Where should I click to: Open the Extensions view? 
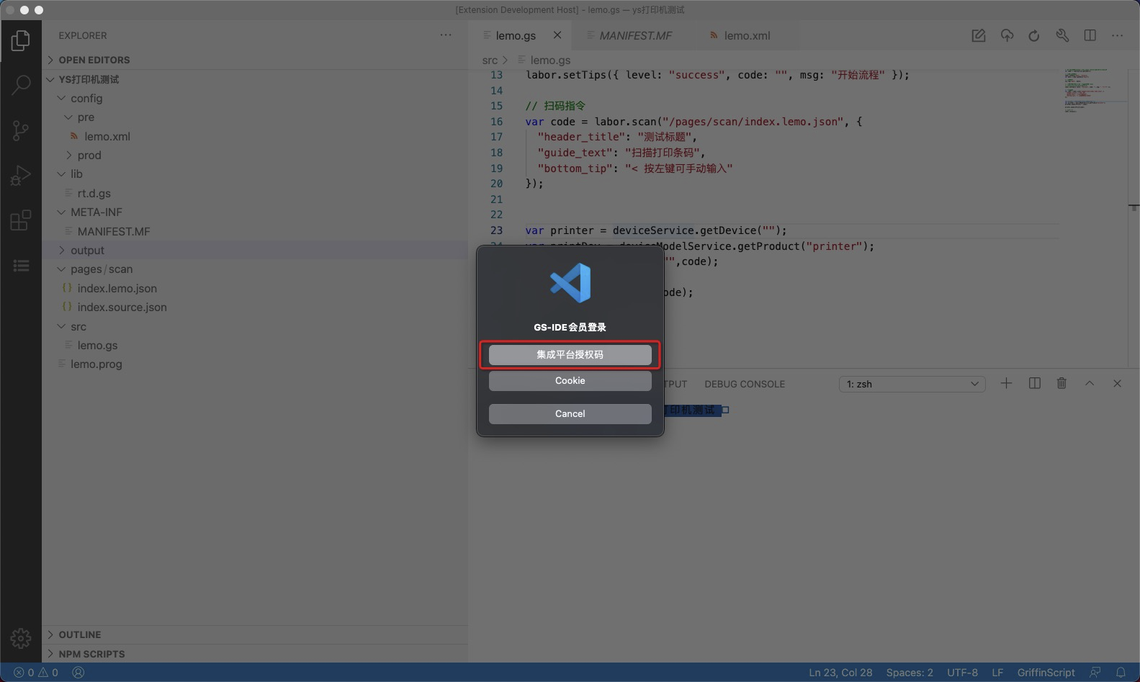21,220
